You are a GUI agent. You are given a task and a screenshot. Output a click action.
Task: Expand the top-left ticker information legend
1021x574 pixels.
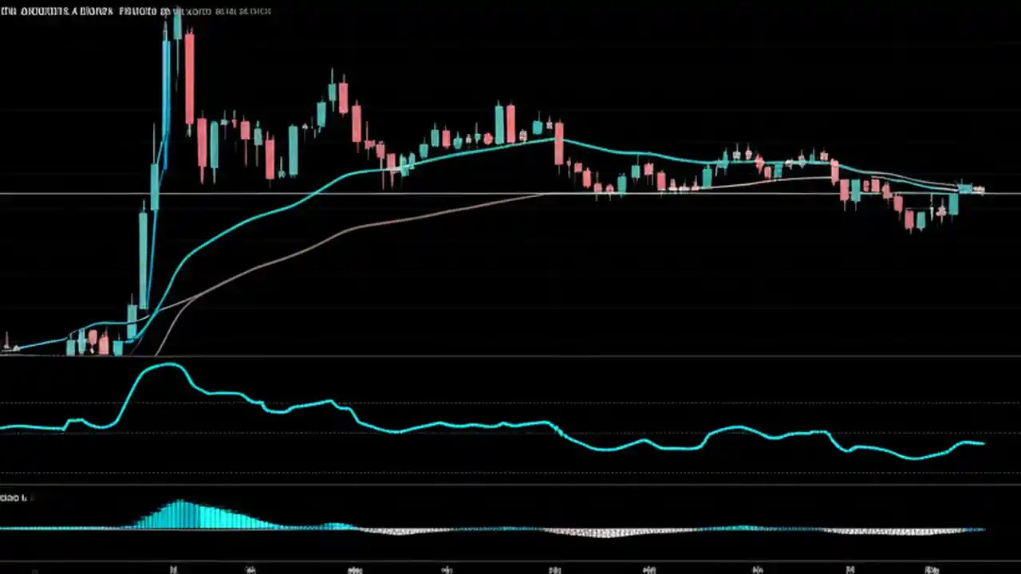tap(136, 11)
